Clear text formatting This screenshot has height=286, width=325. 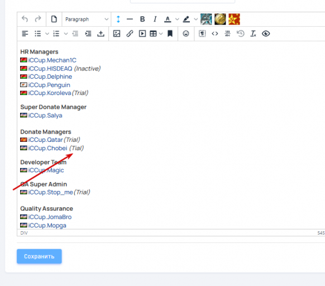253,34
